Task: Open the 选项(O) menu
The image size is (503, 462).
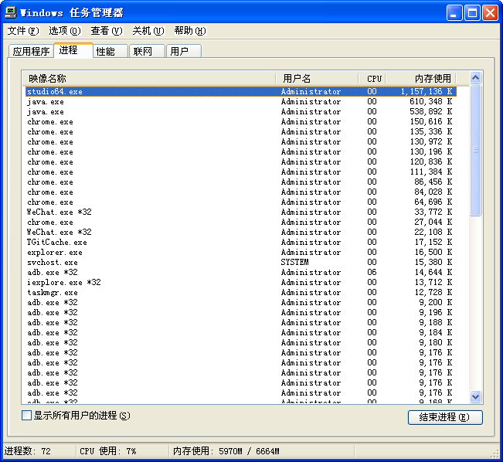Action: (x=65, y=31)
